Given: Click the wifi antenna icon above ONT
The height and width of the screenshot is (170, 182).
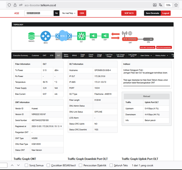Looking at the screenshot, I should (124, 34).
